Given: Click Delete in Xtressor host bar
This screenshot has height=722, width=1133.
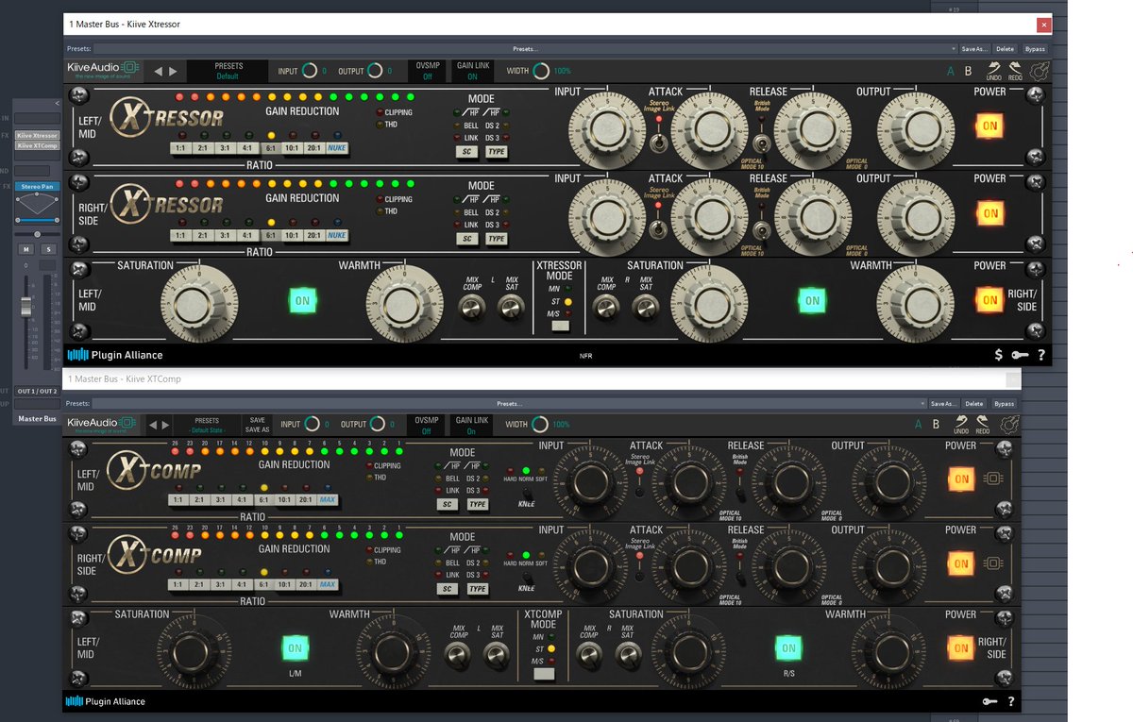Looking at the screenshot, I should click(x=1006, y=48).
